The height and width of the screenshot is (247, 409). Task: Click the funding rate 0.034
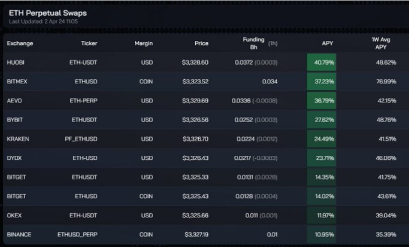[270, 82]
